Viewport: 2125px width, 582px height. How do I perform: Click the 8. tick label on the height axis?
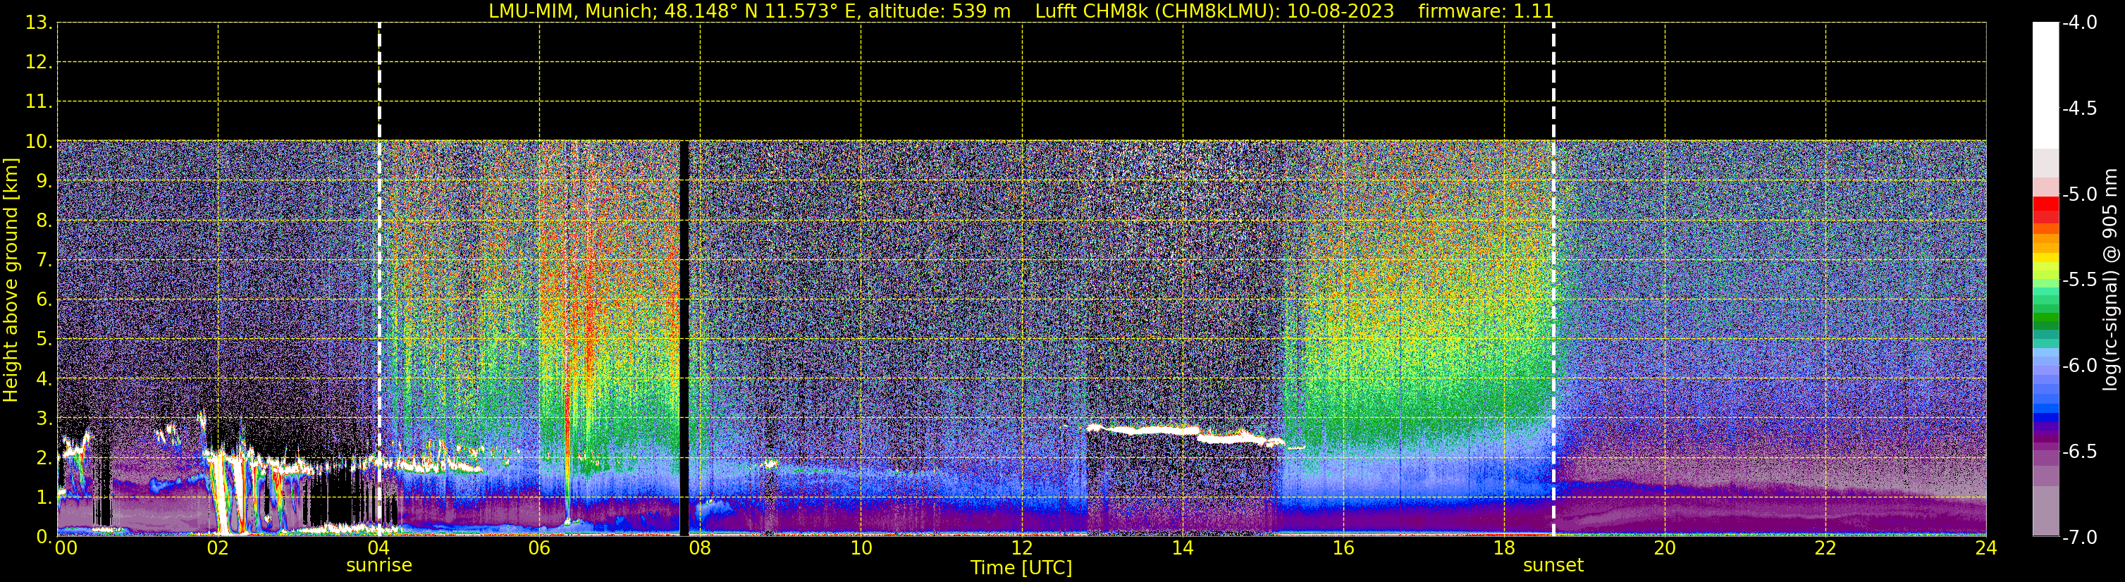tap(44, 221)
